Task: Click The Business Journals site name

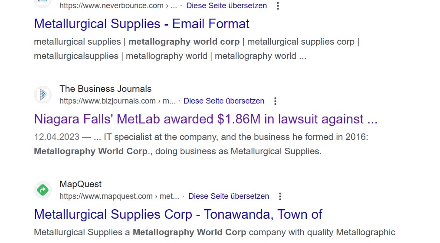Action: coord(105,89)
